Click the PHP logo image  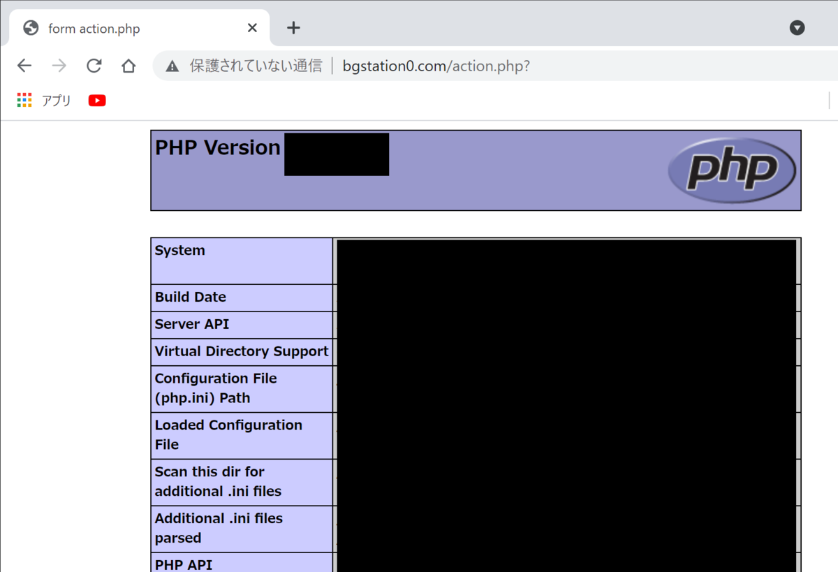tap(731, 170)
